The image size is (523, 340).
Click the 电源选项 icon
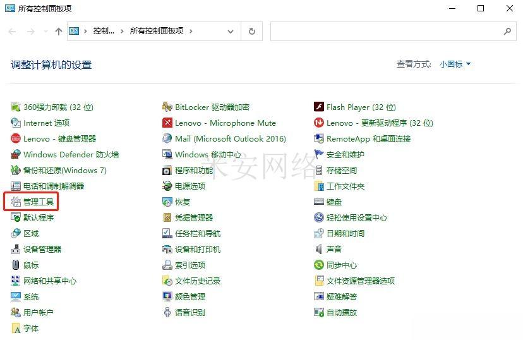click(x=167, y=186)
